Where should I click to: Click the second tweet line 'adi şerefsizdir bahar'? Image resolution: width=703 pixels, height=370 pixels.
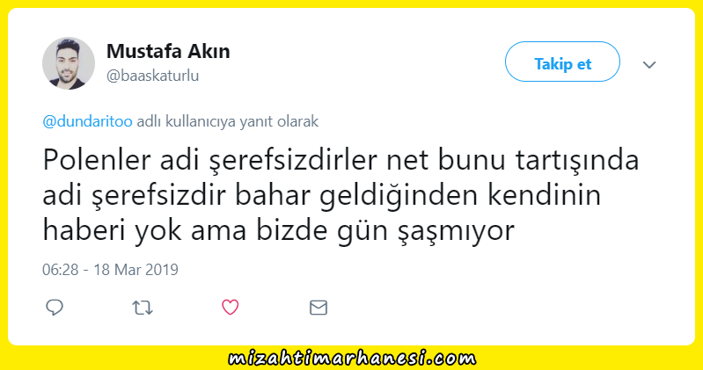click(x=177, y=196)
